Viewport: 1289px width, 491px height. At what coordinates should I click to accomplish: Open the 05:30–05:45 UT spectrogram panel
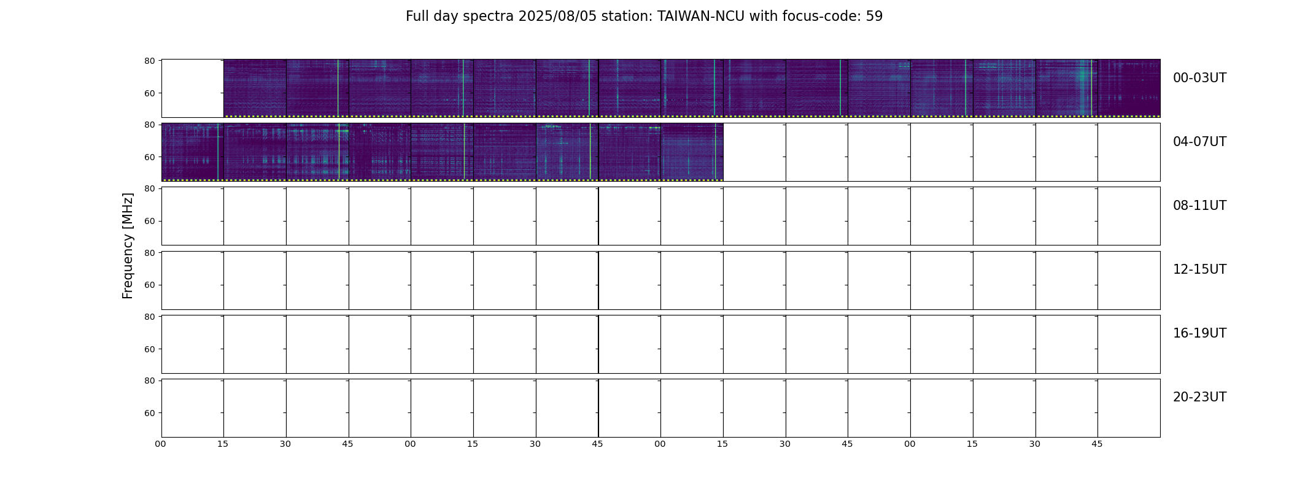(x=567, y=152)
